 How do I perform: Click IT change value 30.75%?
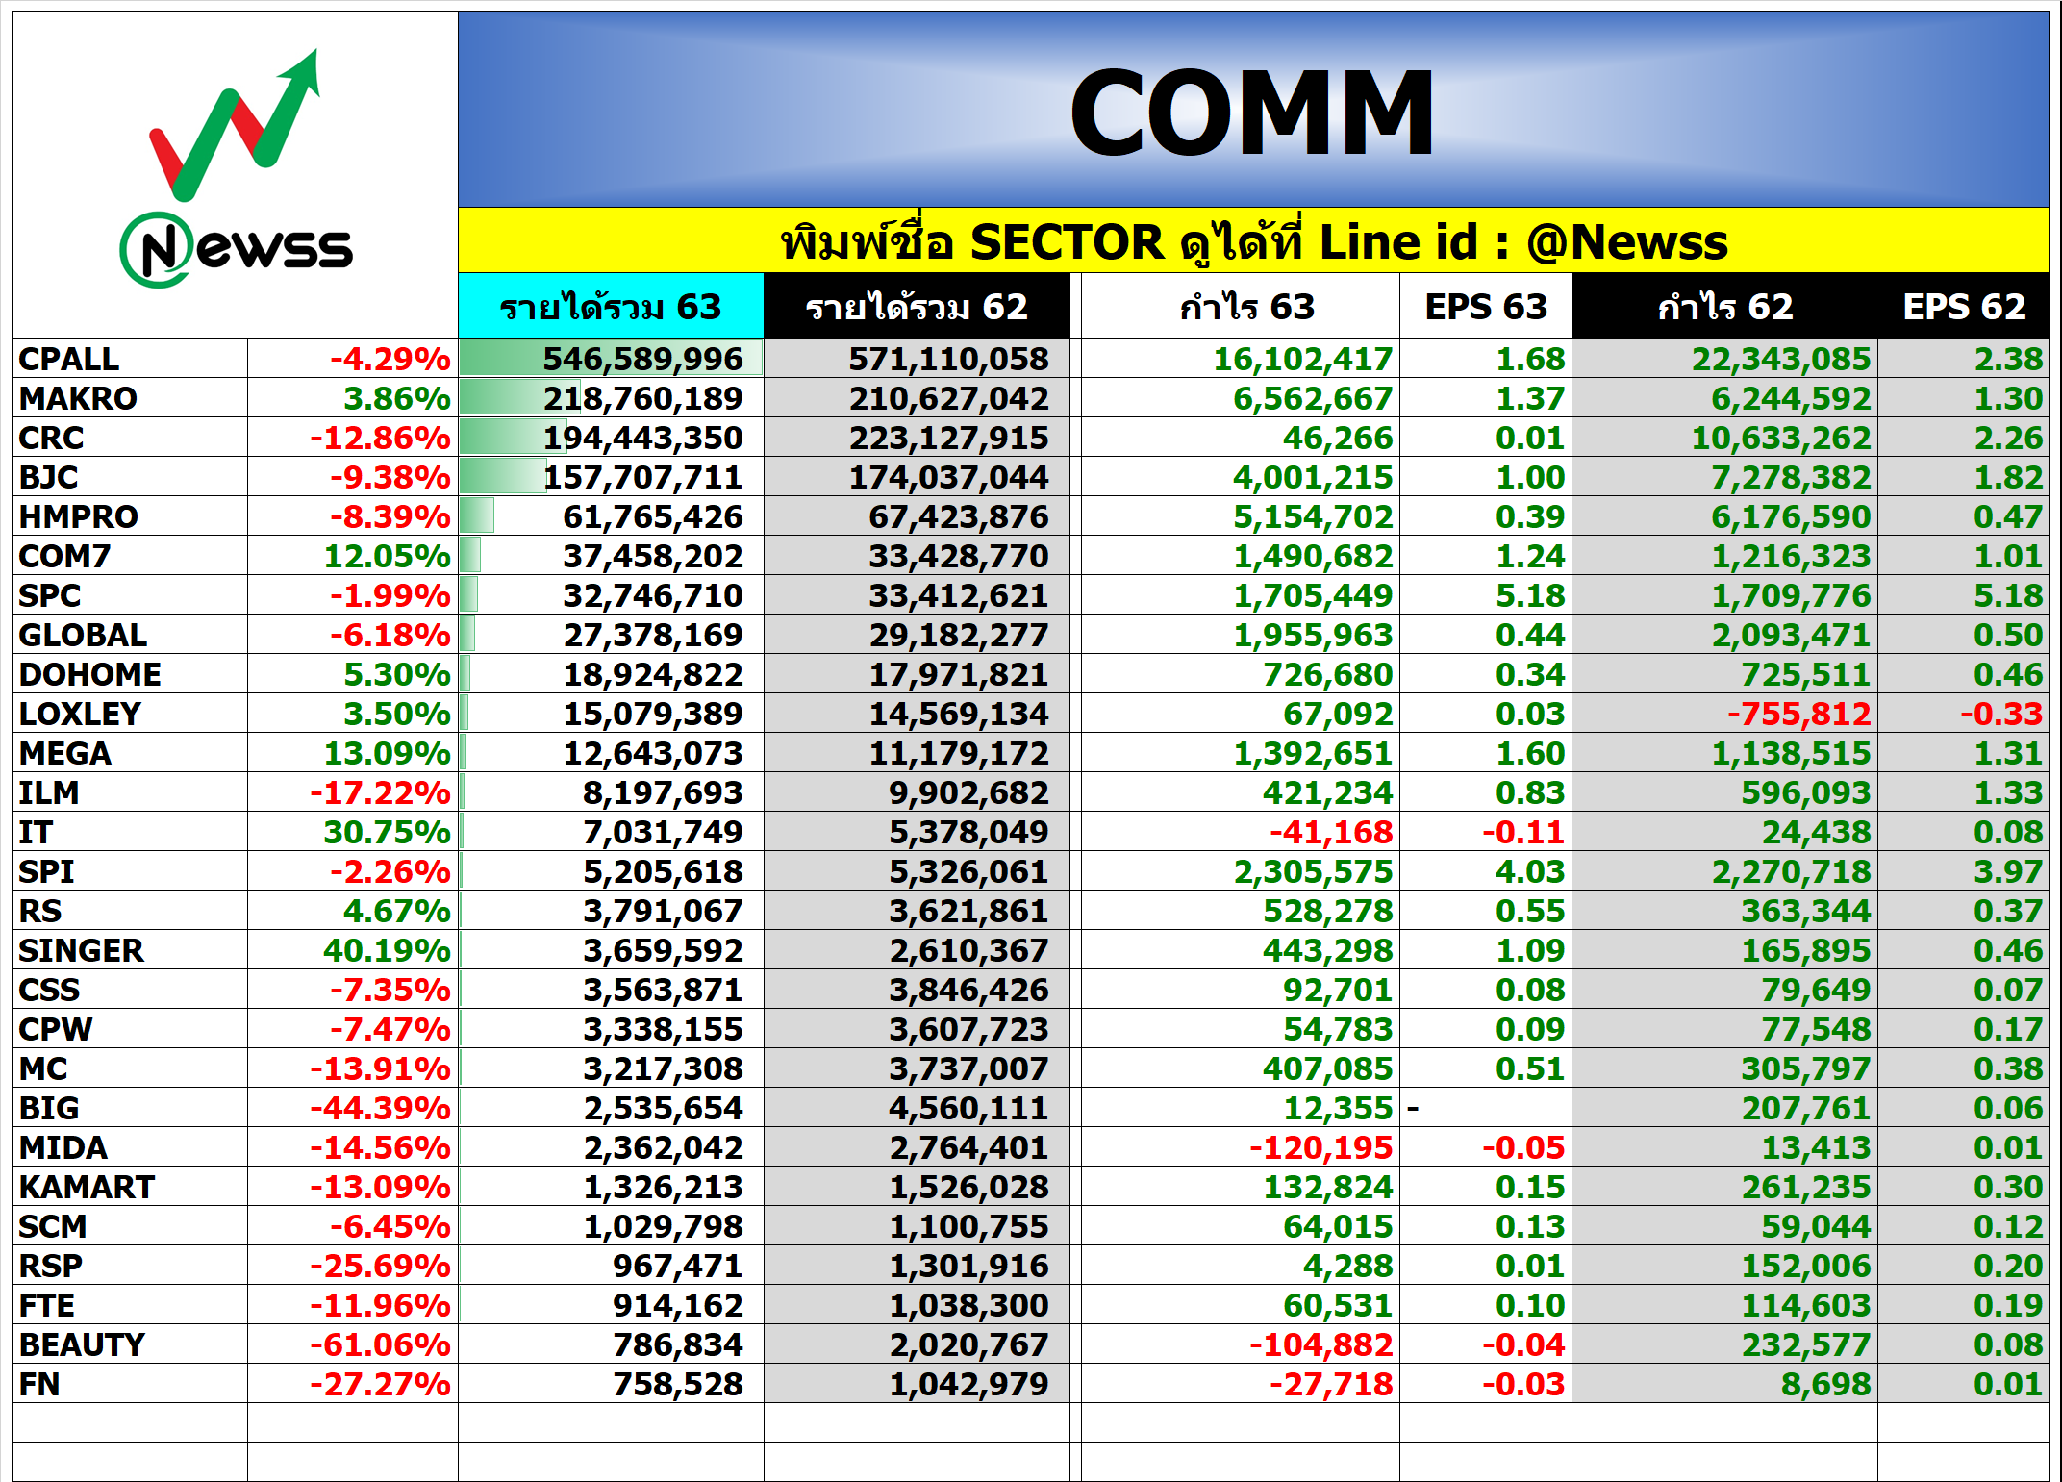click(353, 832)
